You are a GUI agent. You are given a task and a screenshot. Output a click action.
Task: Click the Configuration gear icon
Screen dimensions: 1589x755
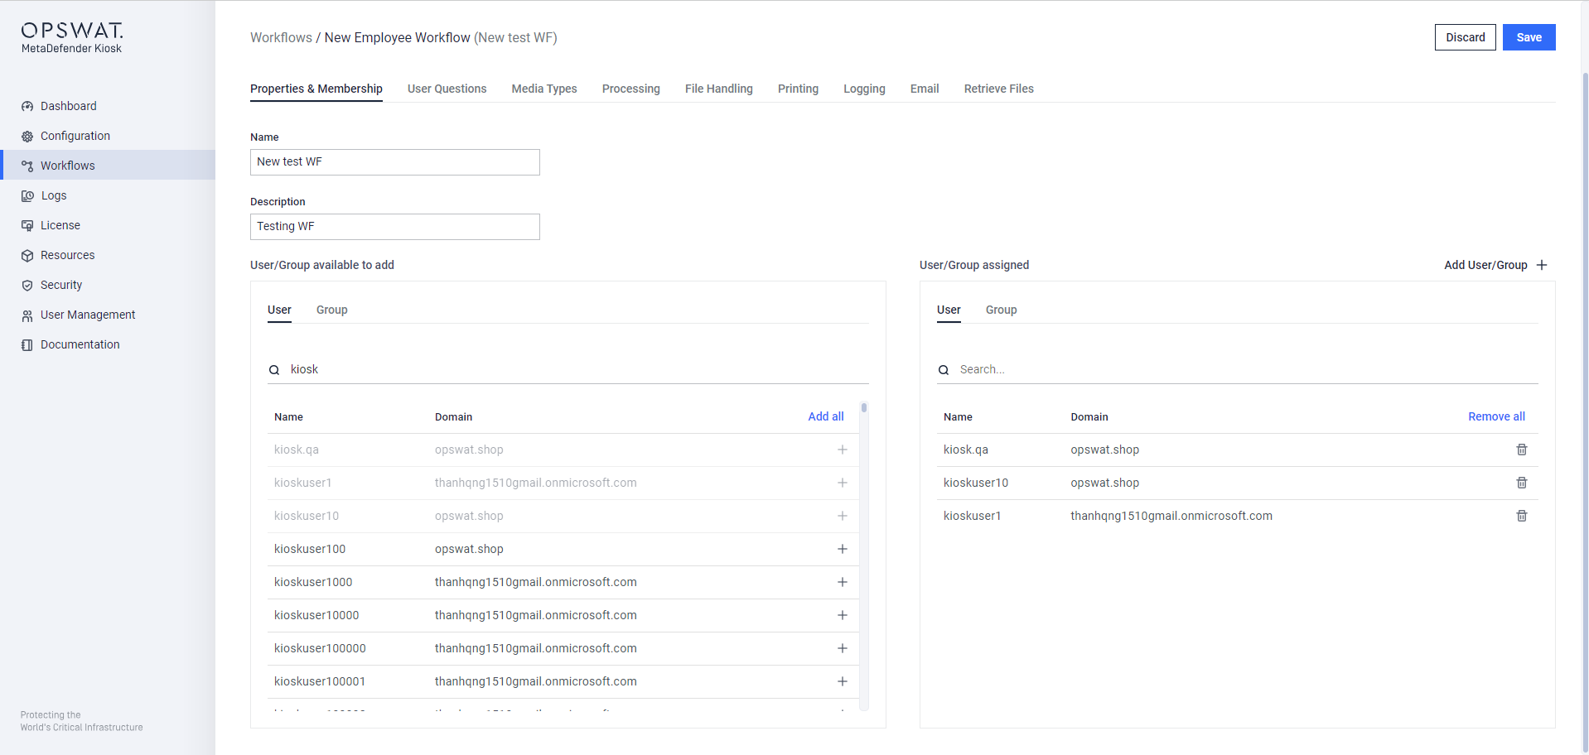pos(27,137)
